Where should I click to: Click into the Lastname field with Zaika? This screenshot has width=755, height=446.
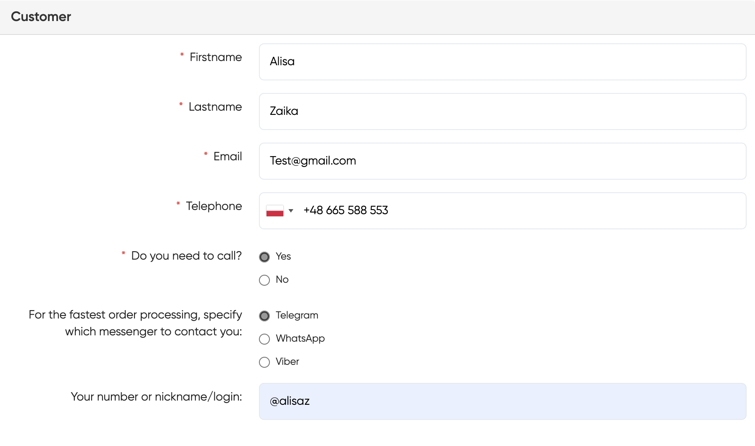point(502,111)
